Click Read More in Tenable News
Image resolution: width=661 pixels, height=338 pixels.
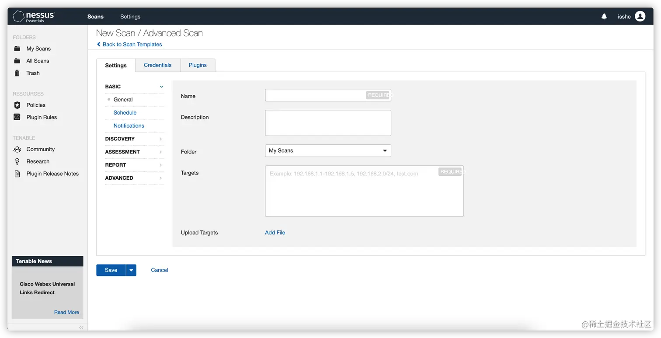click(x=66, y=312)
